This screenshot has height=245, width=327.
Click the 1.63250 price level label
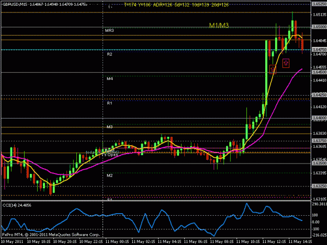click(319, 186)
